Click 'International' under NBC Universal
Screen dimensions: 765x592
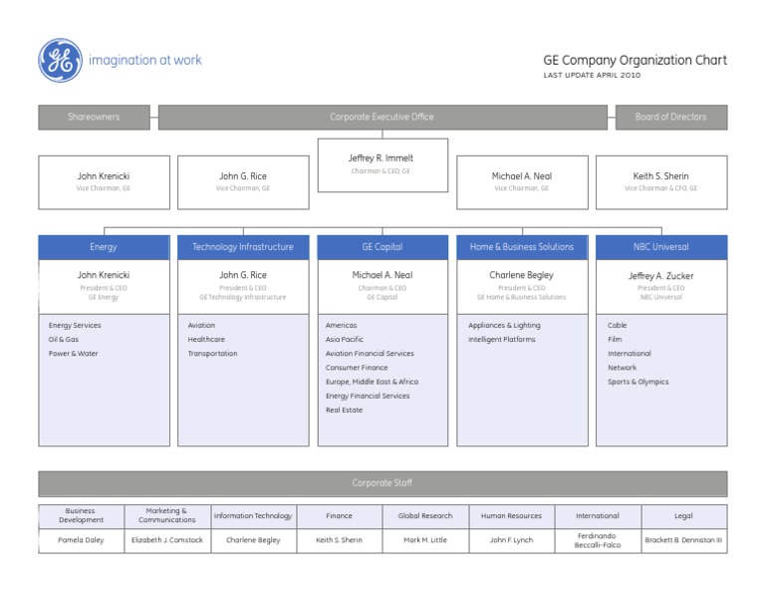click(630, 354)
